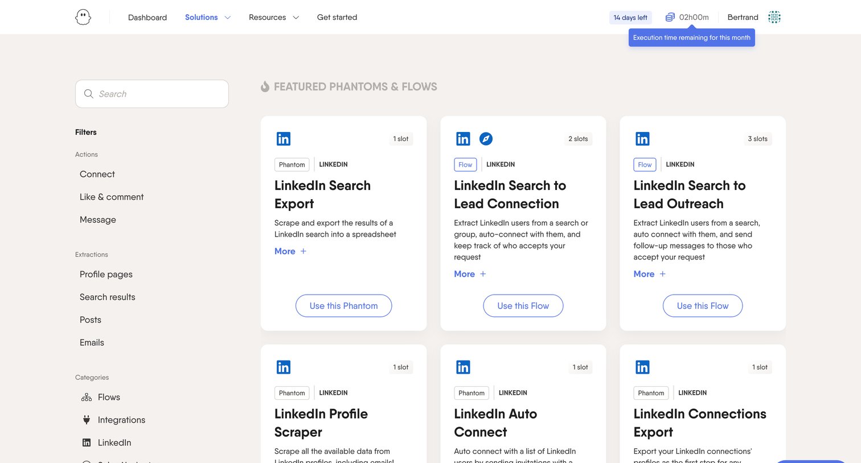Expand the Solutions dropdown chevron

click(x=228, y=18)
